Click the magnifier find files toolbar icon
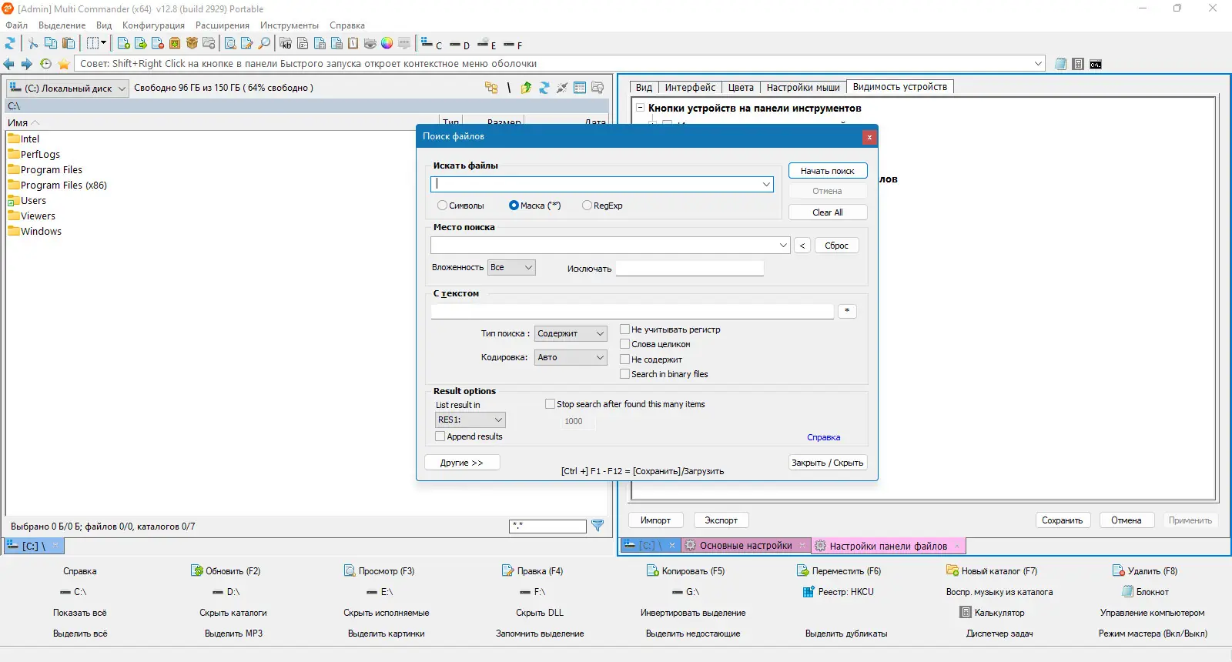 tap(264, 43)
